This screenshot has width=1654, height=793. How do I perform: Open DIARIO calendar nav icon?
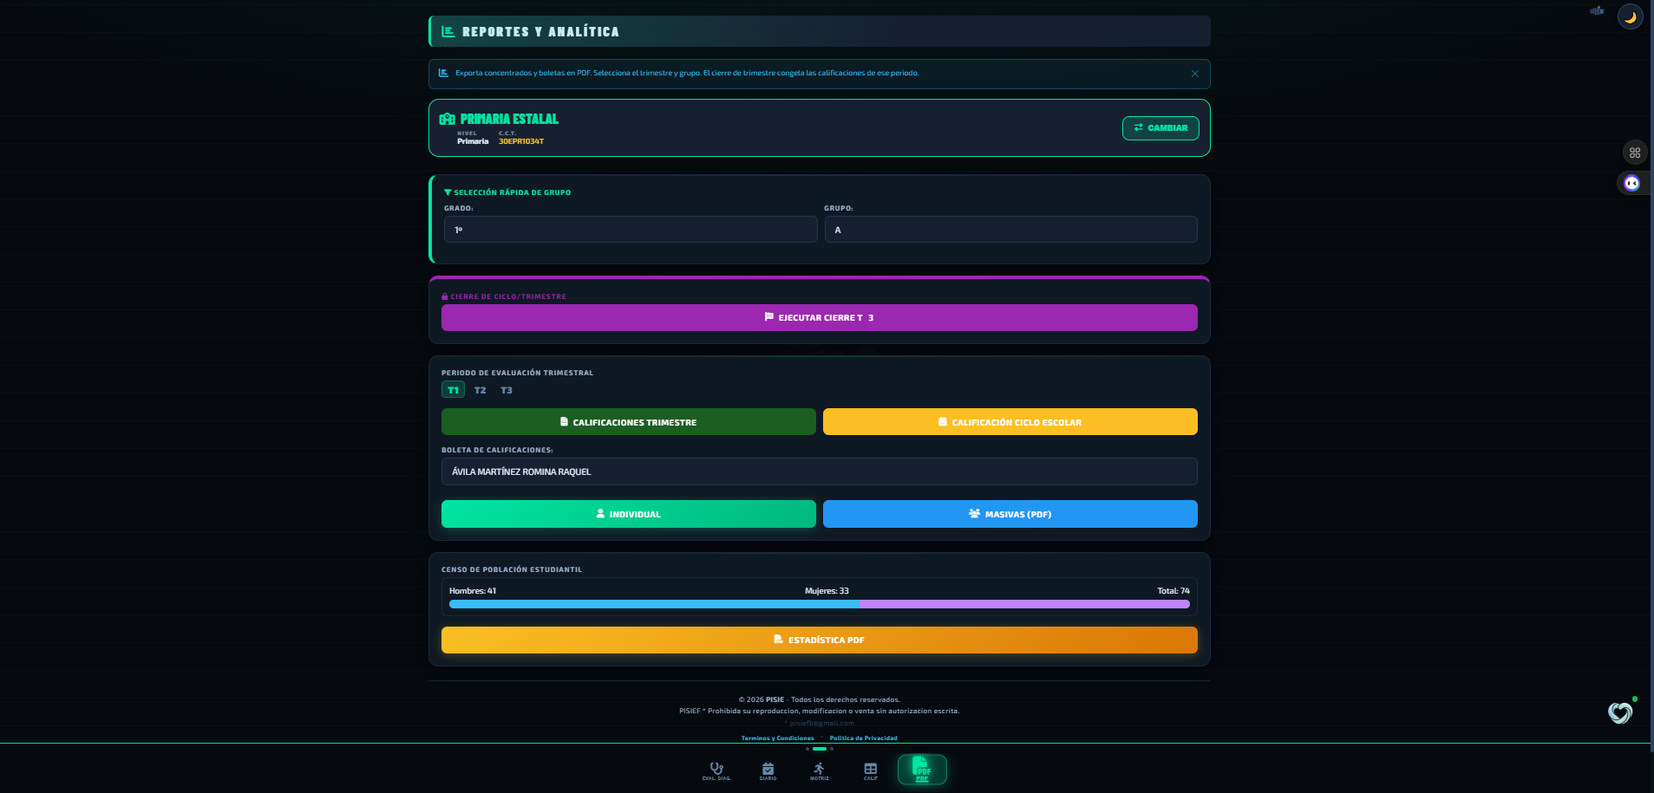click(768, 770)
